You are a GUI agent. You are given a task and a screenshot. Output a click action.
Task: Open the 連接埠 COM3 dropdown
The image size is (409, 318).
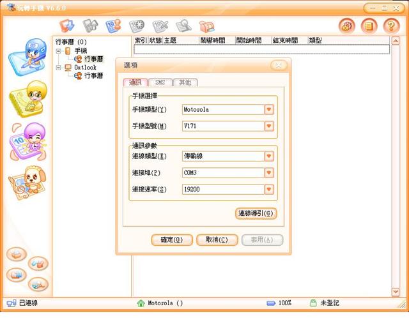point(269,172)
